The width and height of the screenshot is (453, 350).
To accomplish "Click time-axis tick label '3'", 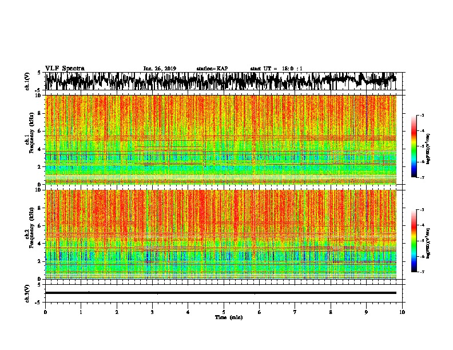I will [152, 312].
